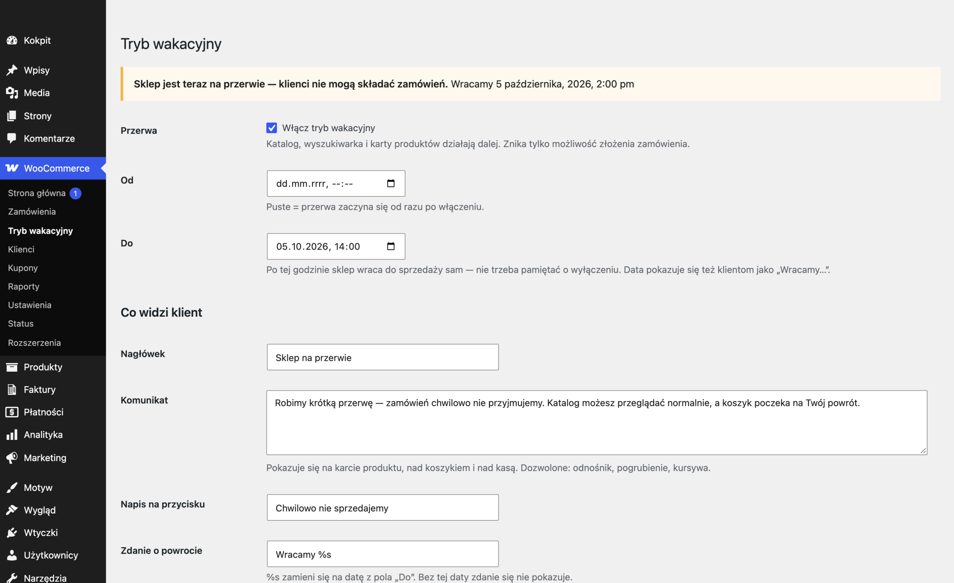Click the Marketing megaphone icon
Image resolution: width=954 pixels, height=583 pixels.
pos(12,457)
